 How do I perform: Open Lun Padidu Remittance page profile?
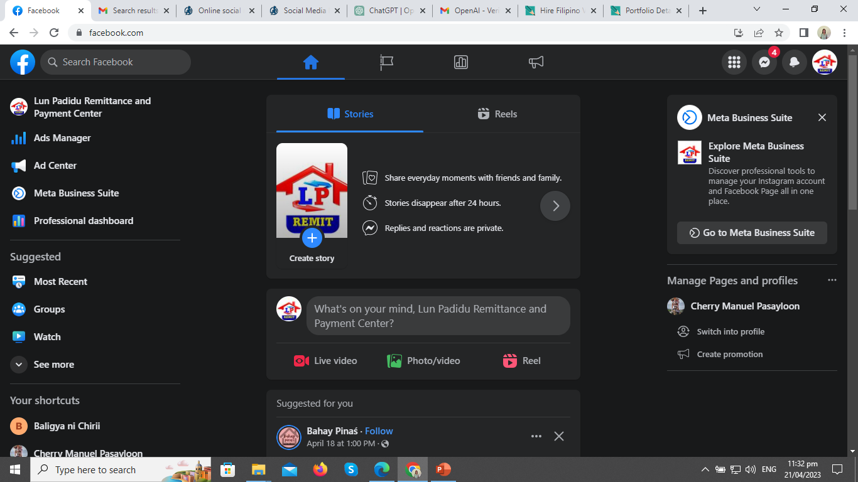[92, 107]
